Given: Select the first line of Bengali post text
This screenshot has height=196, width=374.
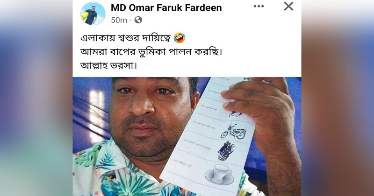Looking at the screenshot, I should 133,38.
